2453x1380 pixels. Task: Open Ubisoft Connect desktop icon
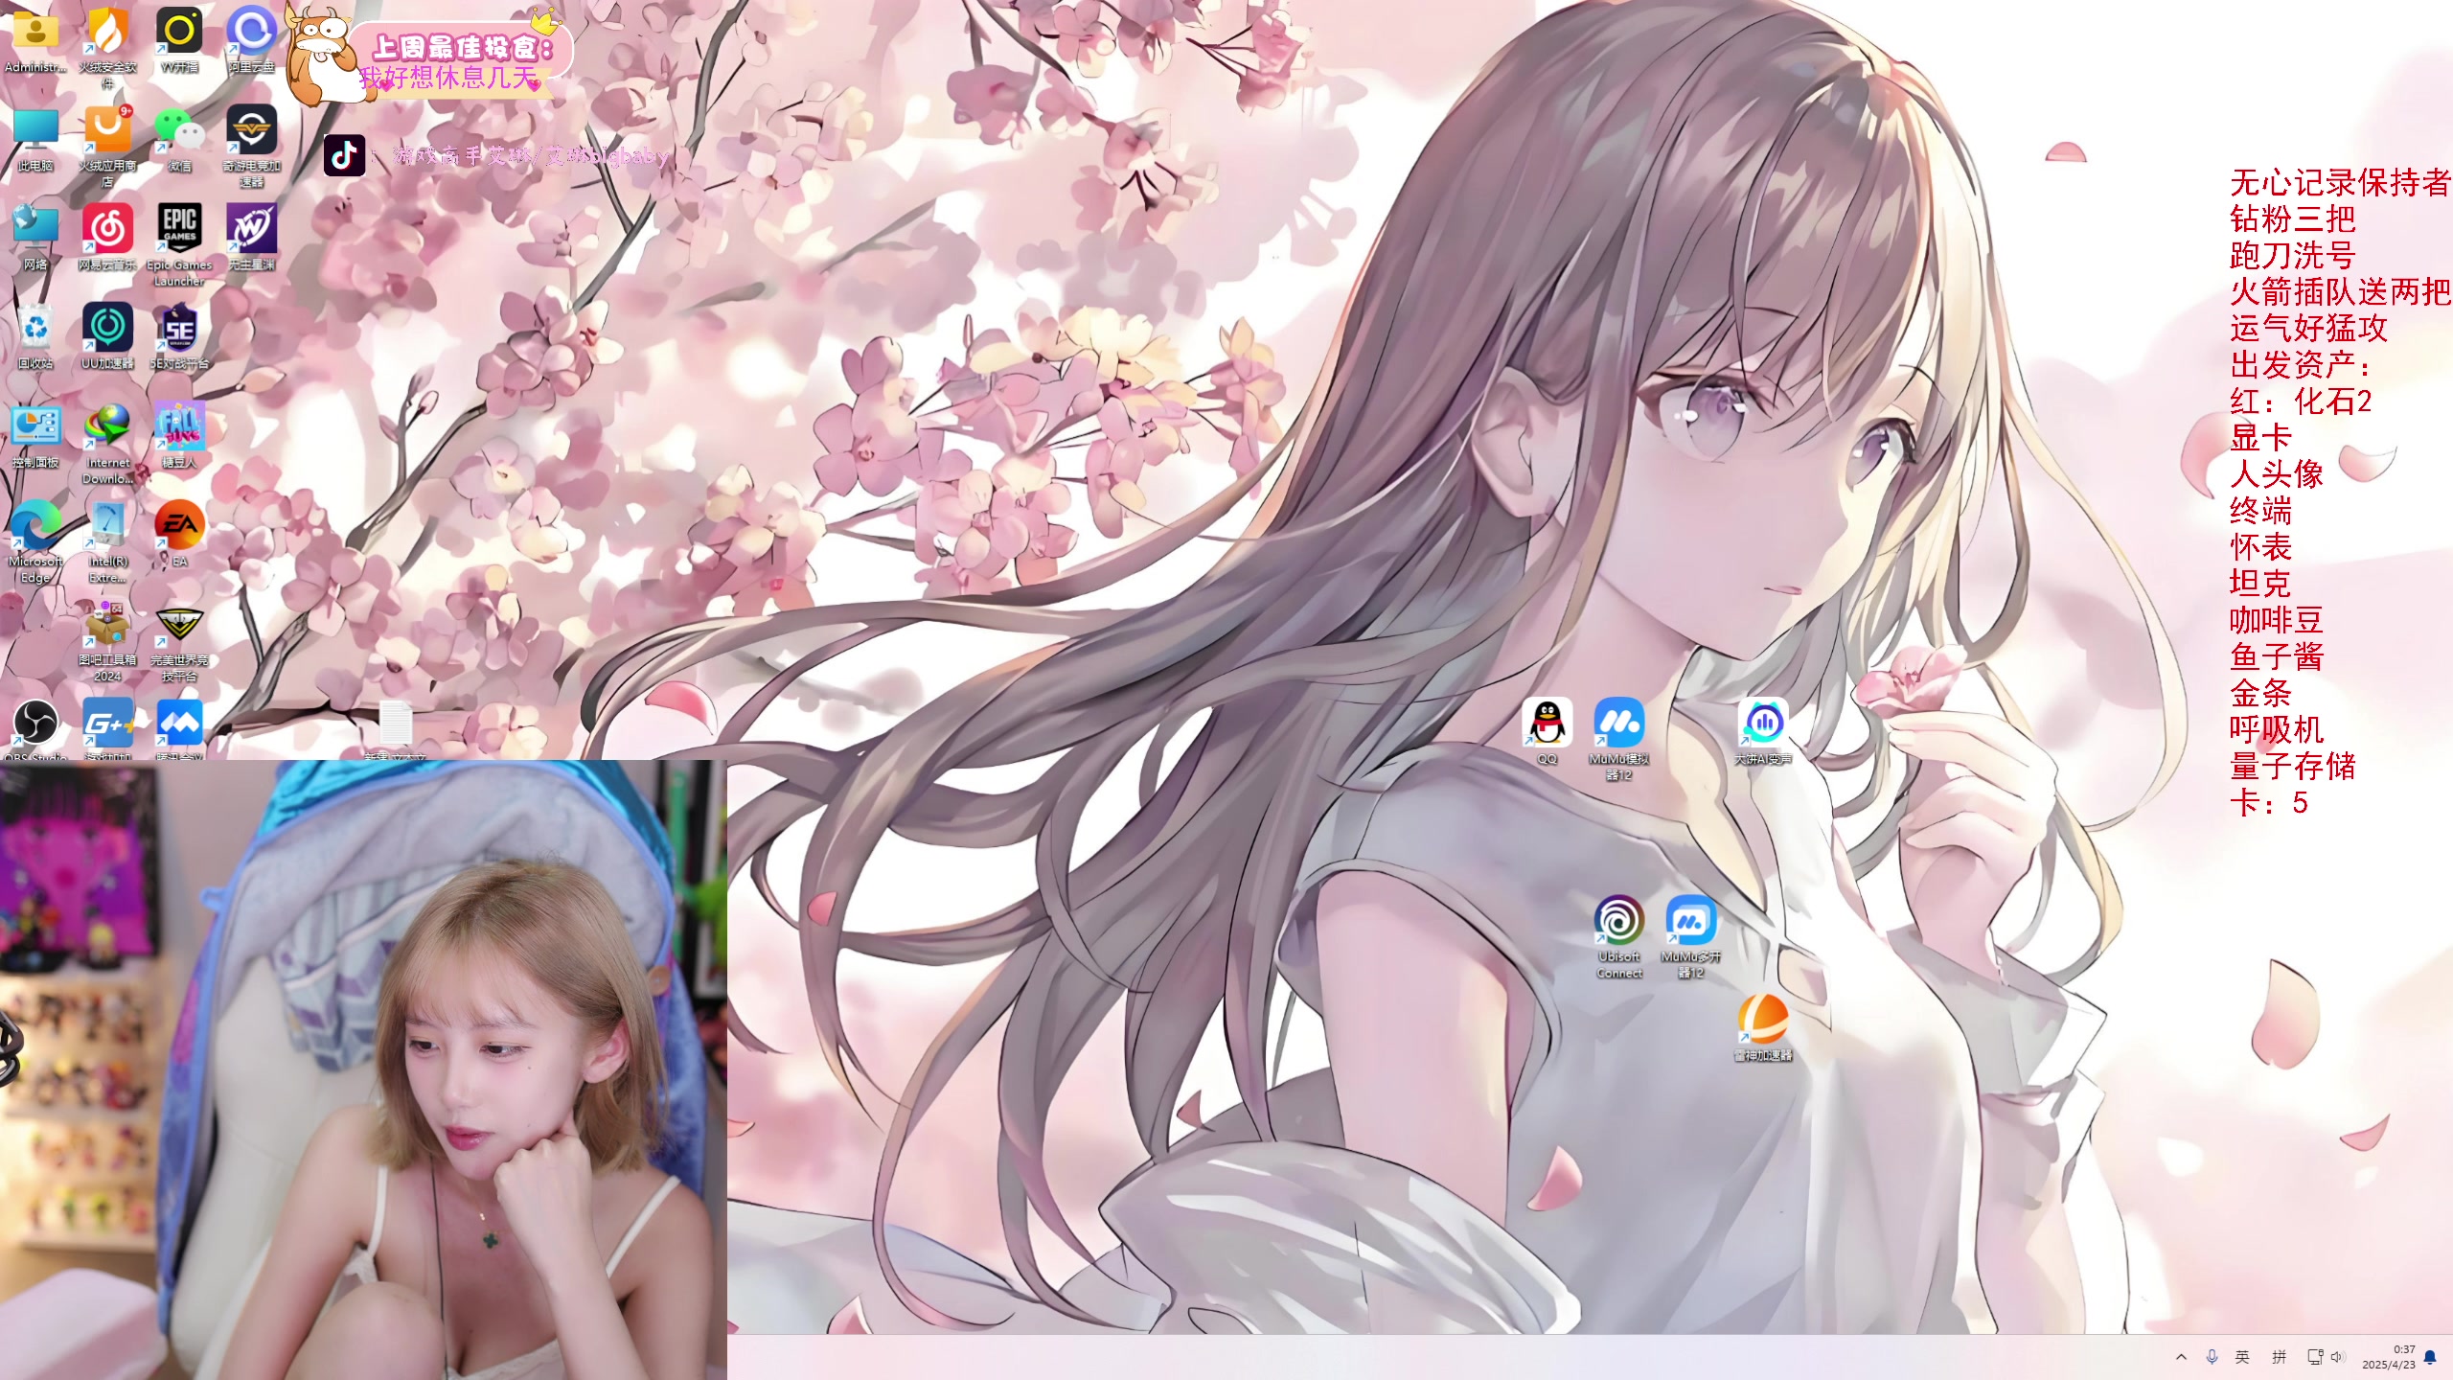1618,937
